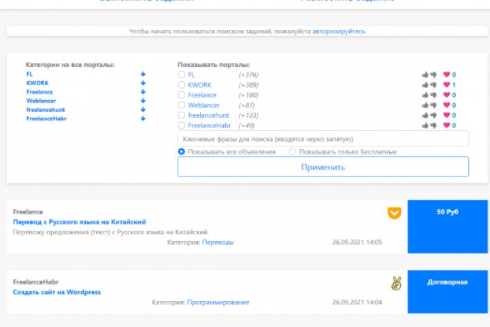
Task: Expand Freelance categories arrow
Action: pyautogui.click(x=143, y=92)
